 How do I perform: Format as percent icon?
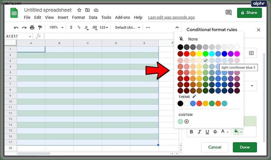tap(79, 27)
